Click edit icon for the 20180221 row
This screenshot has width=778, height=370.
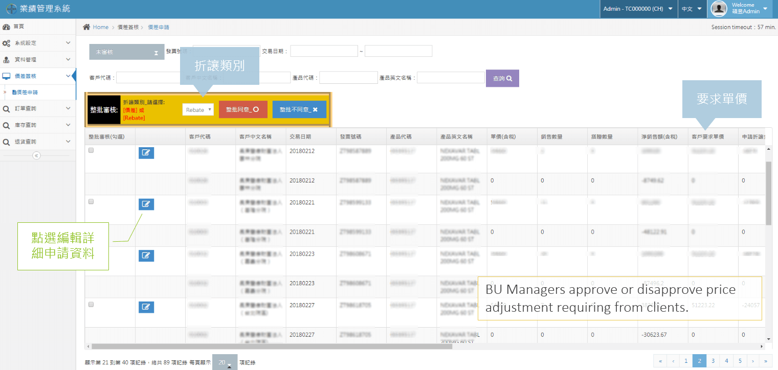click(x=146, y=204)
